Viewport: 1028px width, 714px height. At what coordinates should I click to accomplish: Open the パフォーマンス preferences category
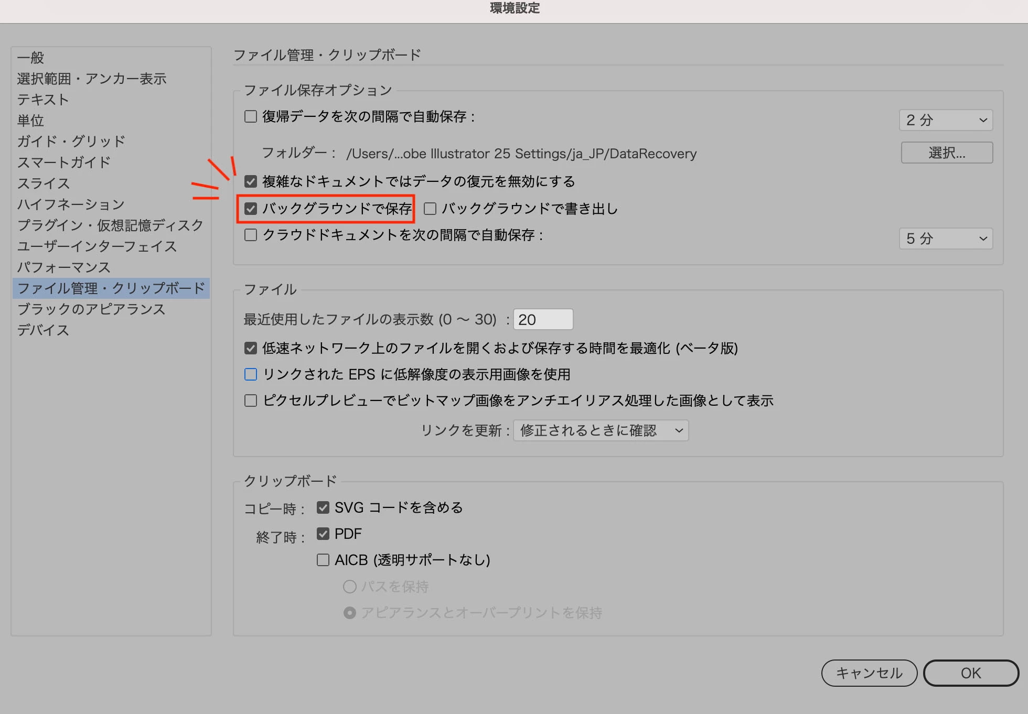click(x=64, y=267)
